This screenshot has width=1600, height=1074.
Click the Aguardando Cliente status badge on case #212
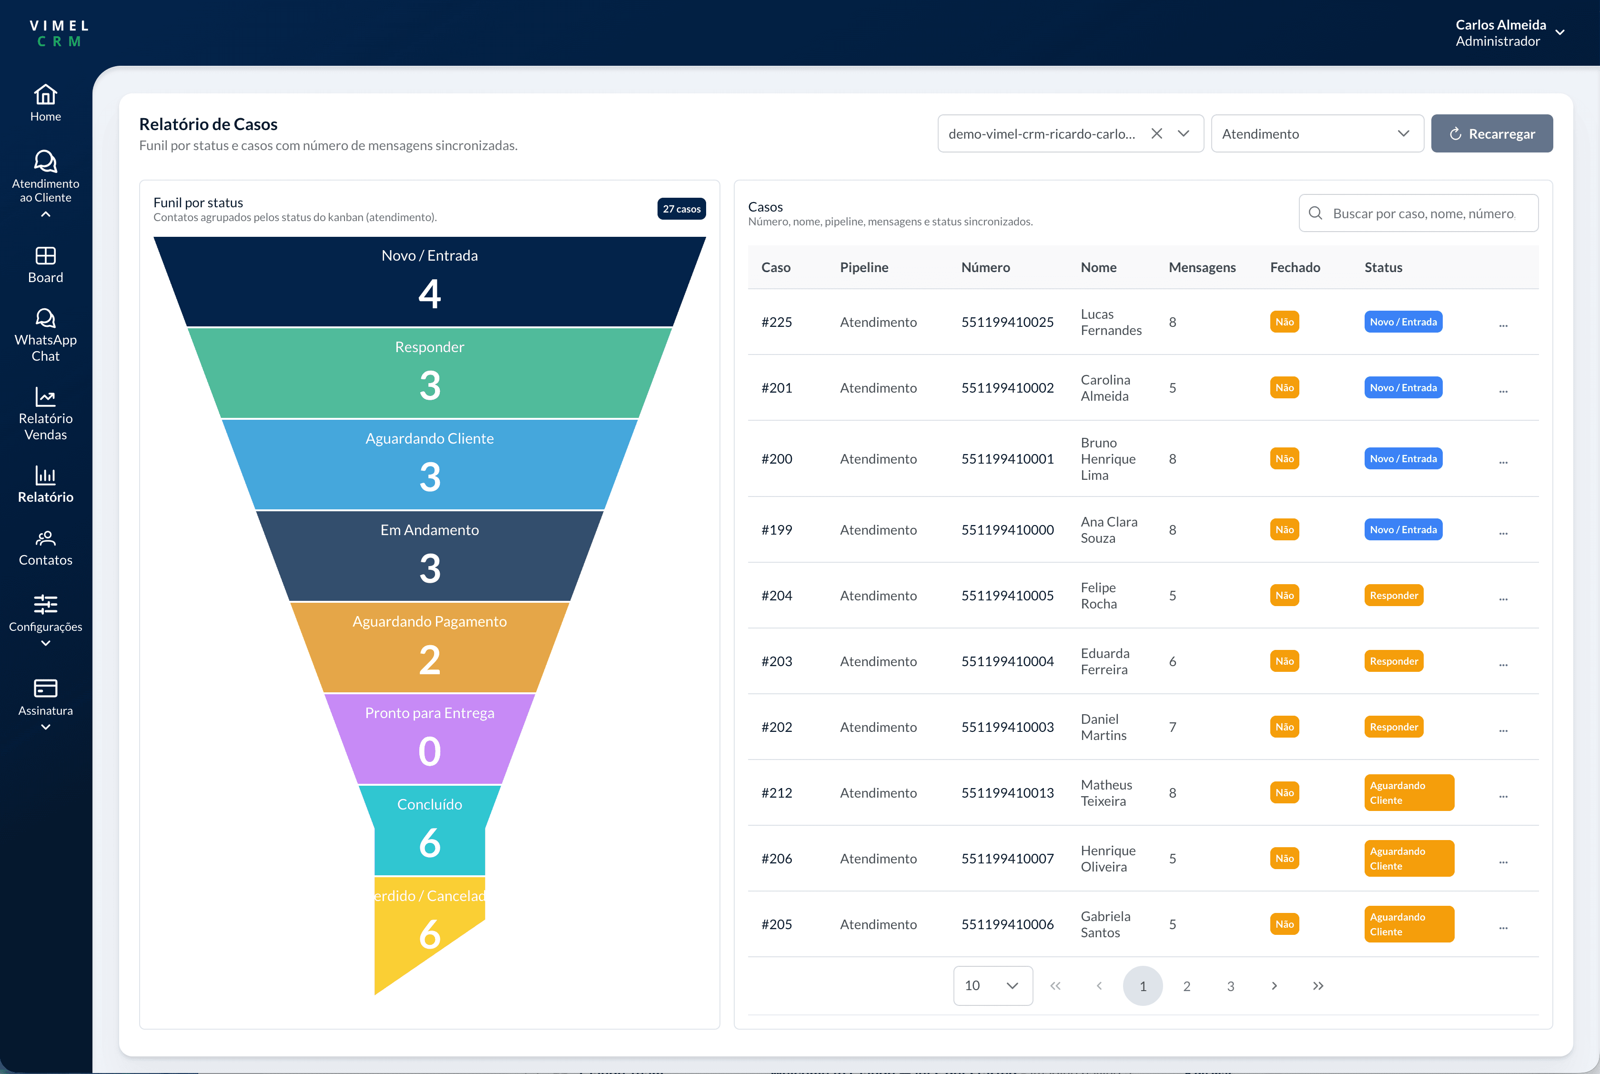point(1408,792)
